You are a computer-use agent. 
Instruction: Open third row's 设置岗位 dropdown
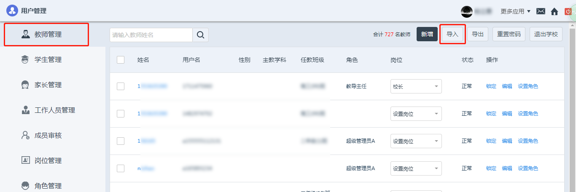[416, 141]
